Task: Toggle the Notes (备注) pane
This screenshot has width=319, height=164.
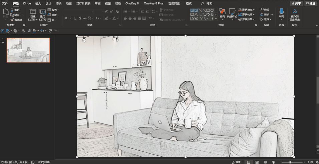Action: pos(236,162)
